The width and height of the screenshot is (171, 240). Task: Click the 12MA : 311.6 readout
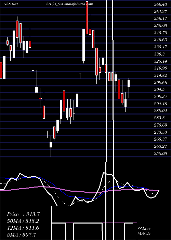(x=23, y=228)
